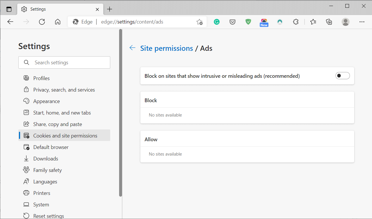The height and width of the screenshot is (219, 372).
Task: Select Reset settings
Action: pos(49,216)
